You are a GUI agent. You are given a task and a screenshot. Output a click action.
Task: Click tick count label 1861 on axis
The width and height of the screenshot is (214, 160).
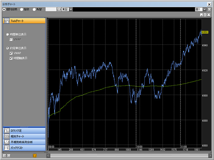197,150
